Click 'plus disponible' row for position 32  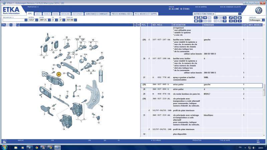click(x=202, y=134)
